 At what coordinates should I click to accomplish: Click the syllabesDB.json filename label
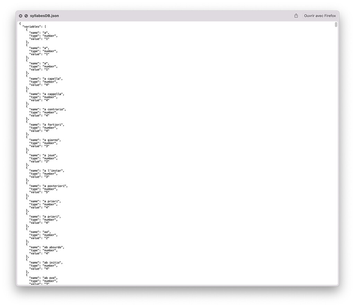(44, 16)
